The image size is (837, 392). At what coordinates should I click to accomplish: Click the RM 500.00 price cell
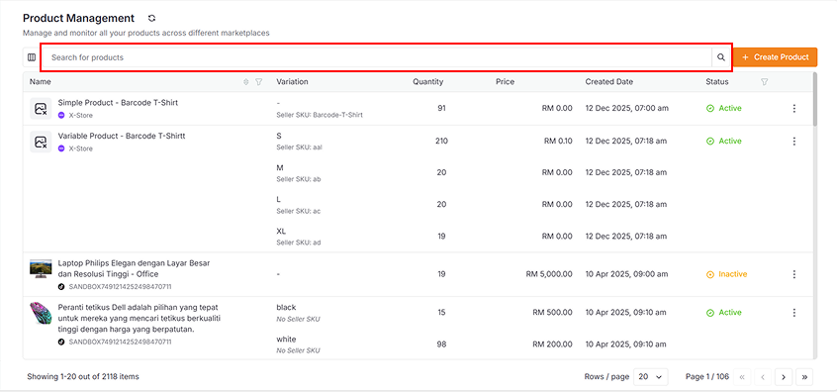[552, 313]
